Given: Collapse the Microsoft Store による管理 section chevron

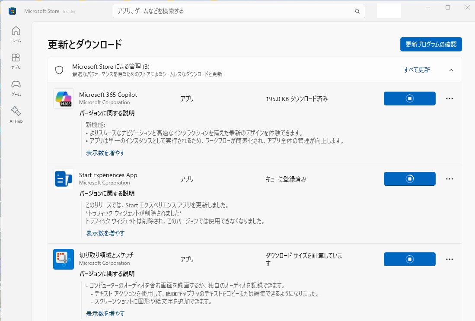Looking at the screenshot, I should pos(451,70).
